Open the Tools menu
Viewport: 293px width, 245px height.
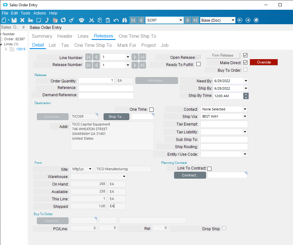[25, 13]
